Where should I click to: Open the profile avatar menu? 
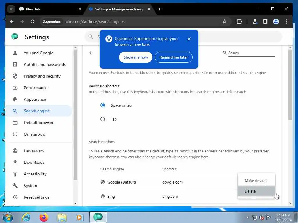[x=276, y=21]
